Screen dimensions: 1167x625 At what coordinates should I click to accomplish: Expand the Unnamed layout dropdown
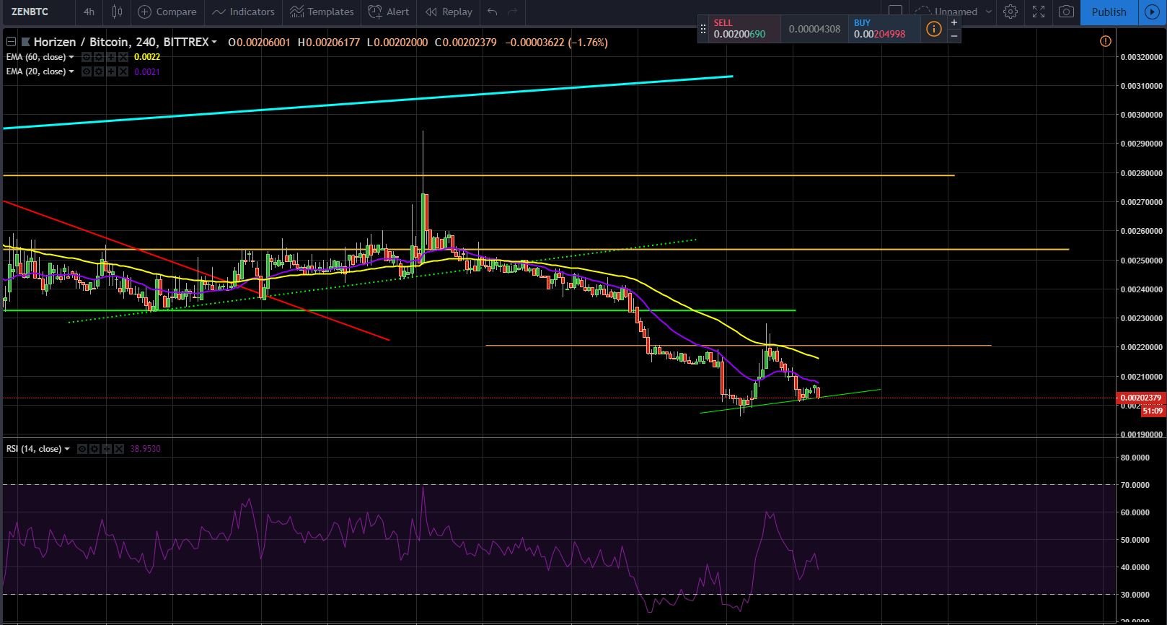click(x=988, y=12)
